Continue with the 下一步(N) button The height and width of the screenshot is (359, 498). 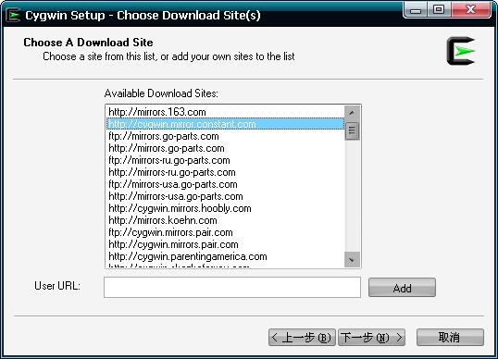[371, 338]
